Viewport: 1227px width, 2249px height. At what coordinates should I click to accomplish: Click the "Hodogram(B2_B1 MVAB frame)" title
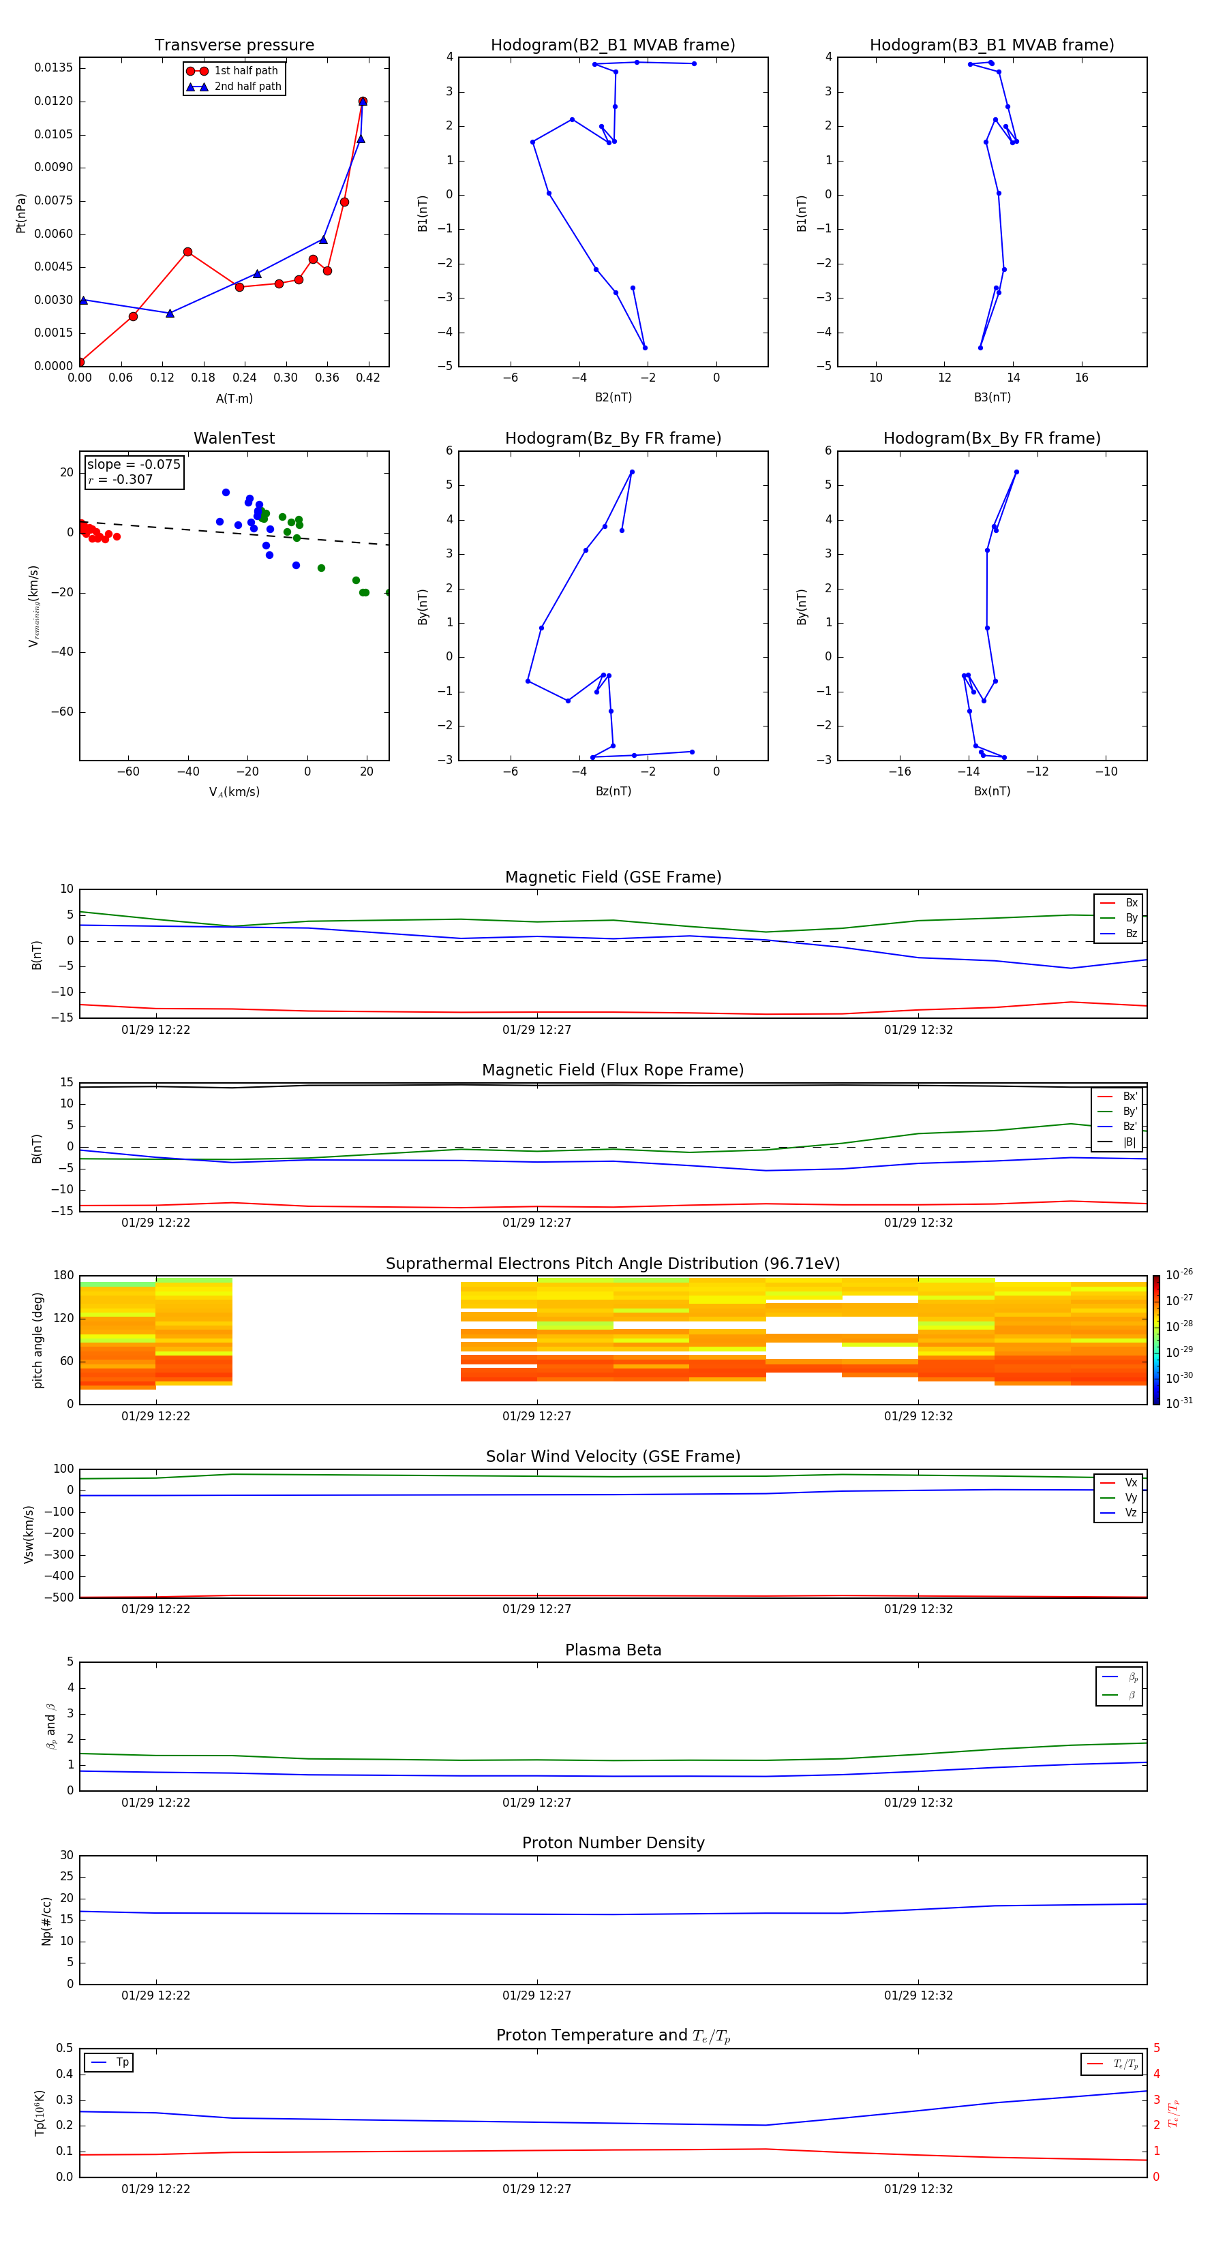(x=613, y=46)
